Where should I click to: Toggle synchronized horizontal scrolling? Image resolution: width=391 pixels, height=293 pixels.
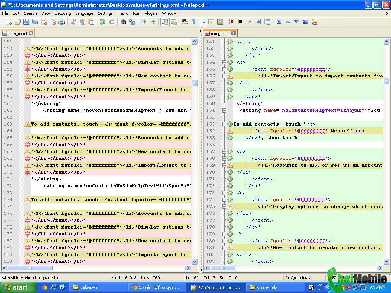[173, 22]
